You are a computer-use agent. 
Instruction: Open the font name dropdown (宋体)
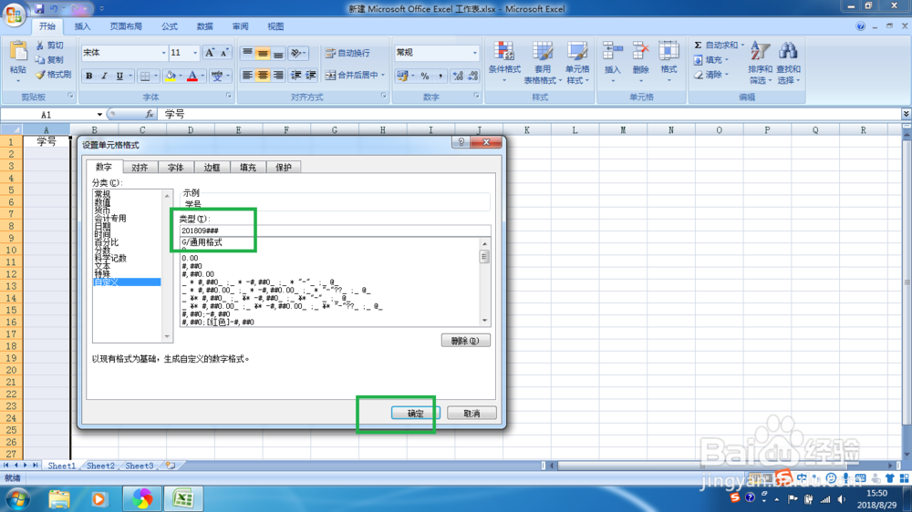click(163, 53)
